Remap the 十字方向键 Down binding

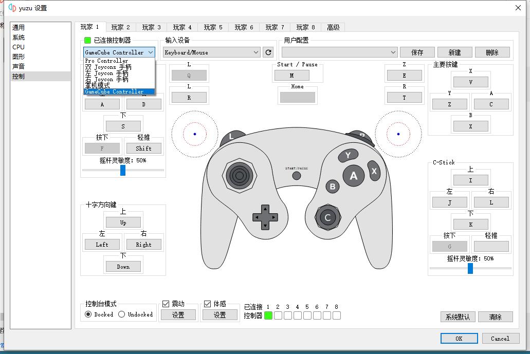coord(123,267)
